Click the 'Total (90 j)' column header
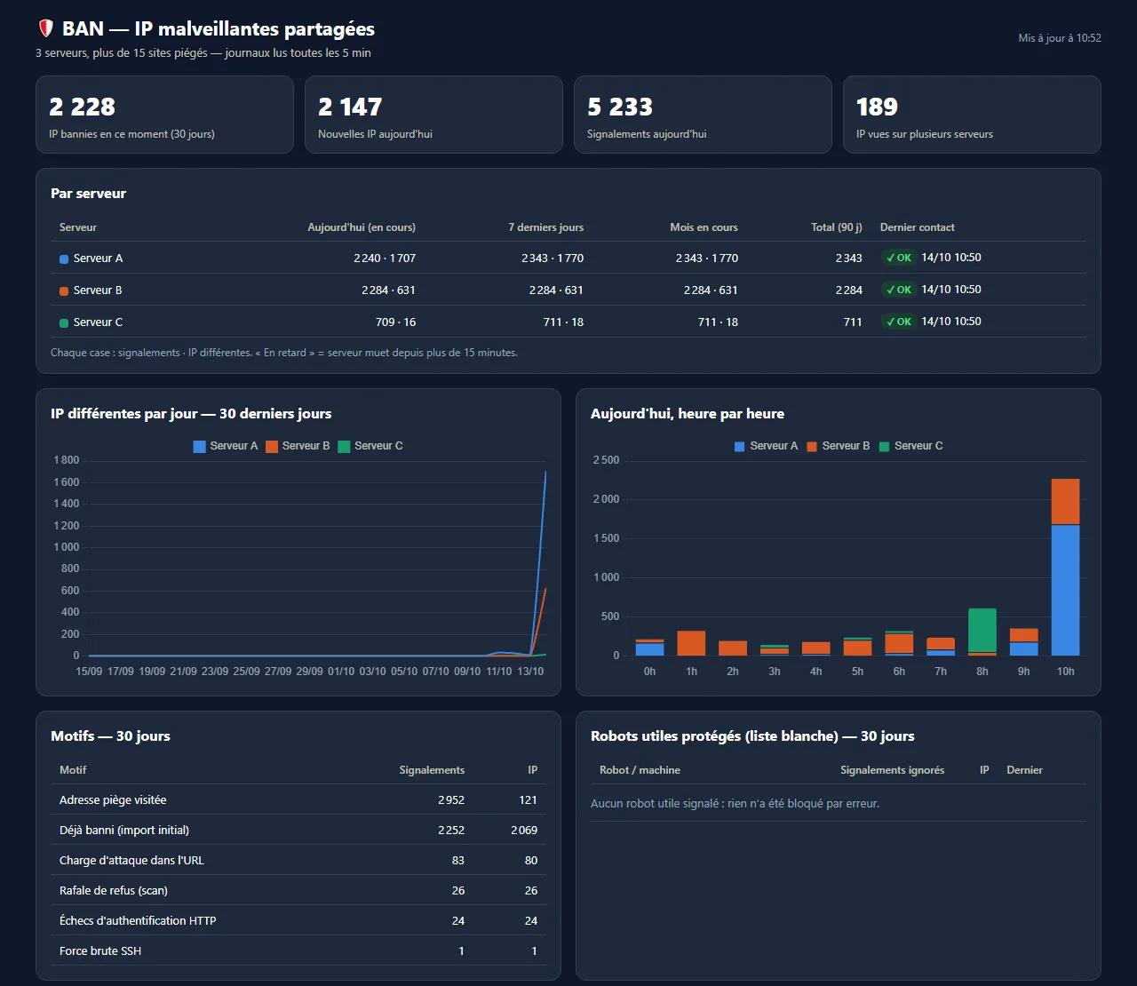Screen dimensions: 1137x986 837,227
